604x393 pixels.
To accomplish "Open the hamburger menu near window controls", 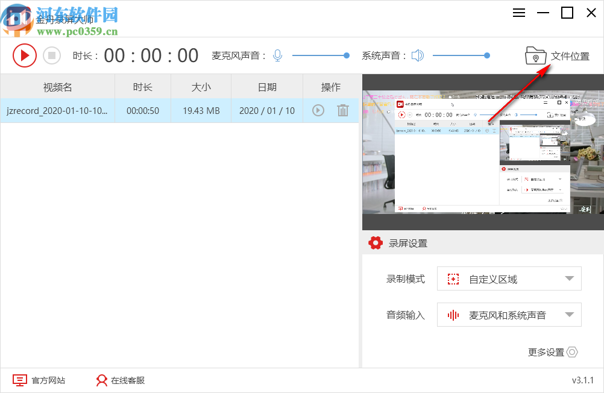I will (x=518, y=13).
